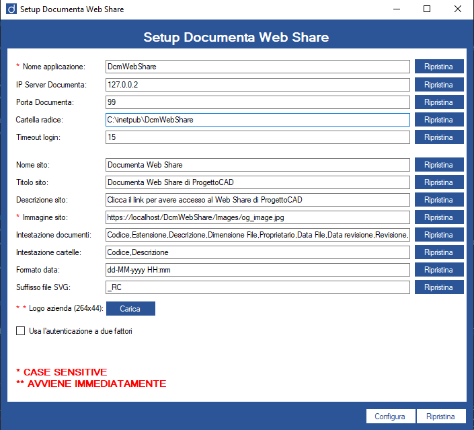Click the Configura button
Viewport: 474px width, 430px height.
click(390, 417)
